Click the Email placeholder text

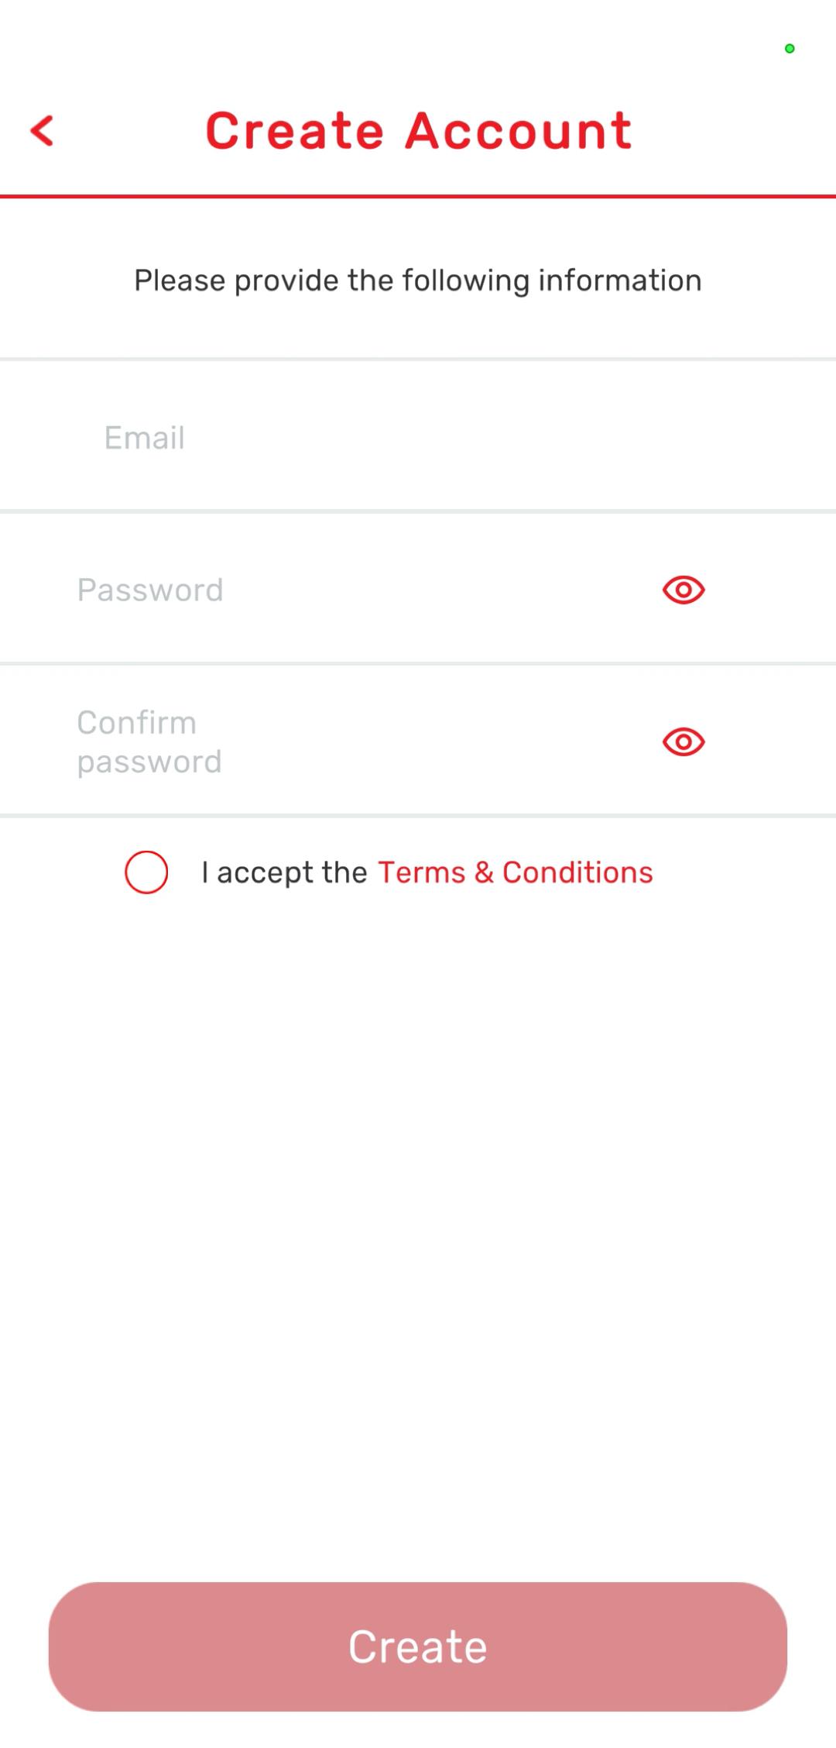point(145,438)
